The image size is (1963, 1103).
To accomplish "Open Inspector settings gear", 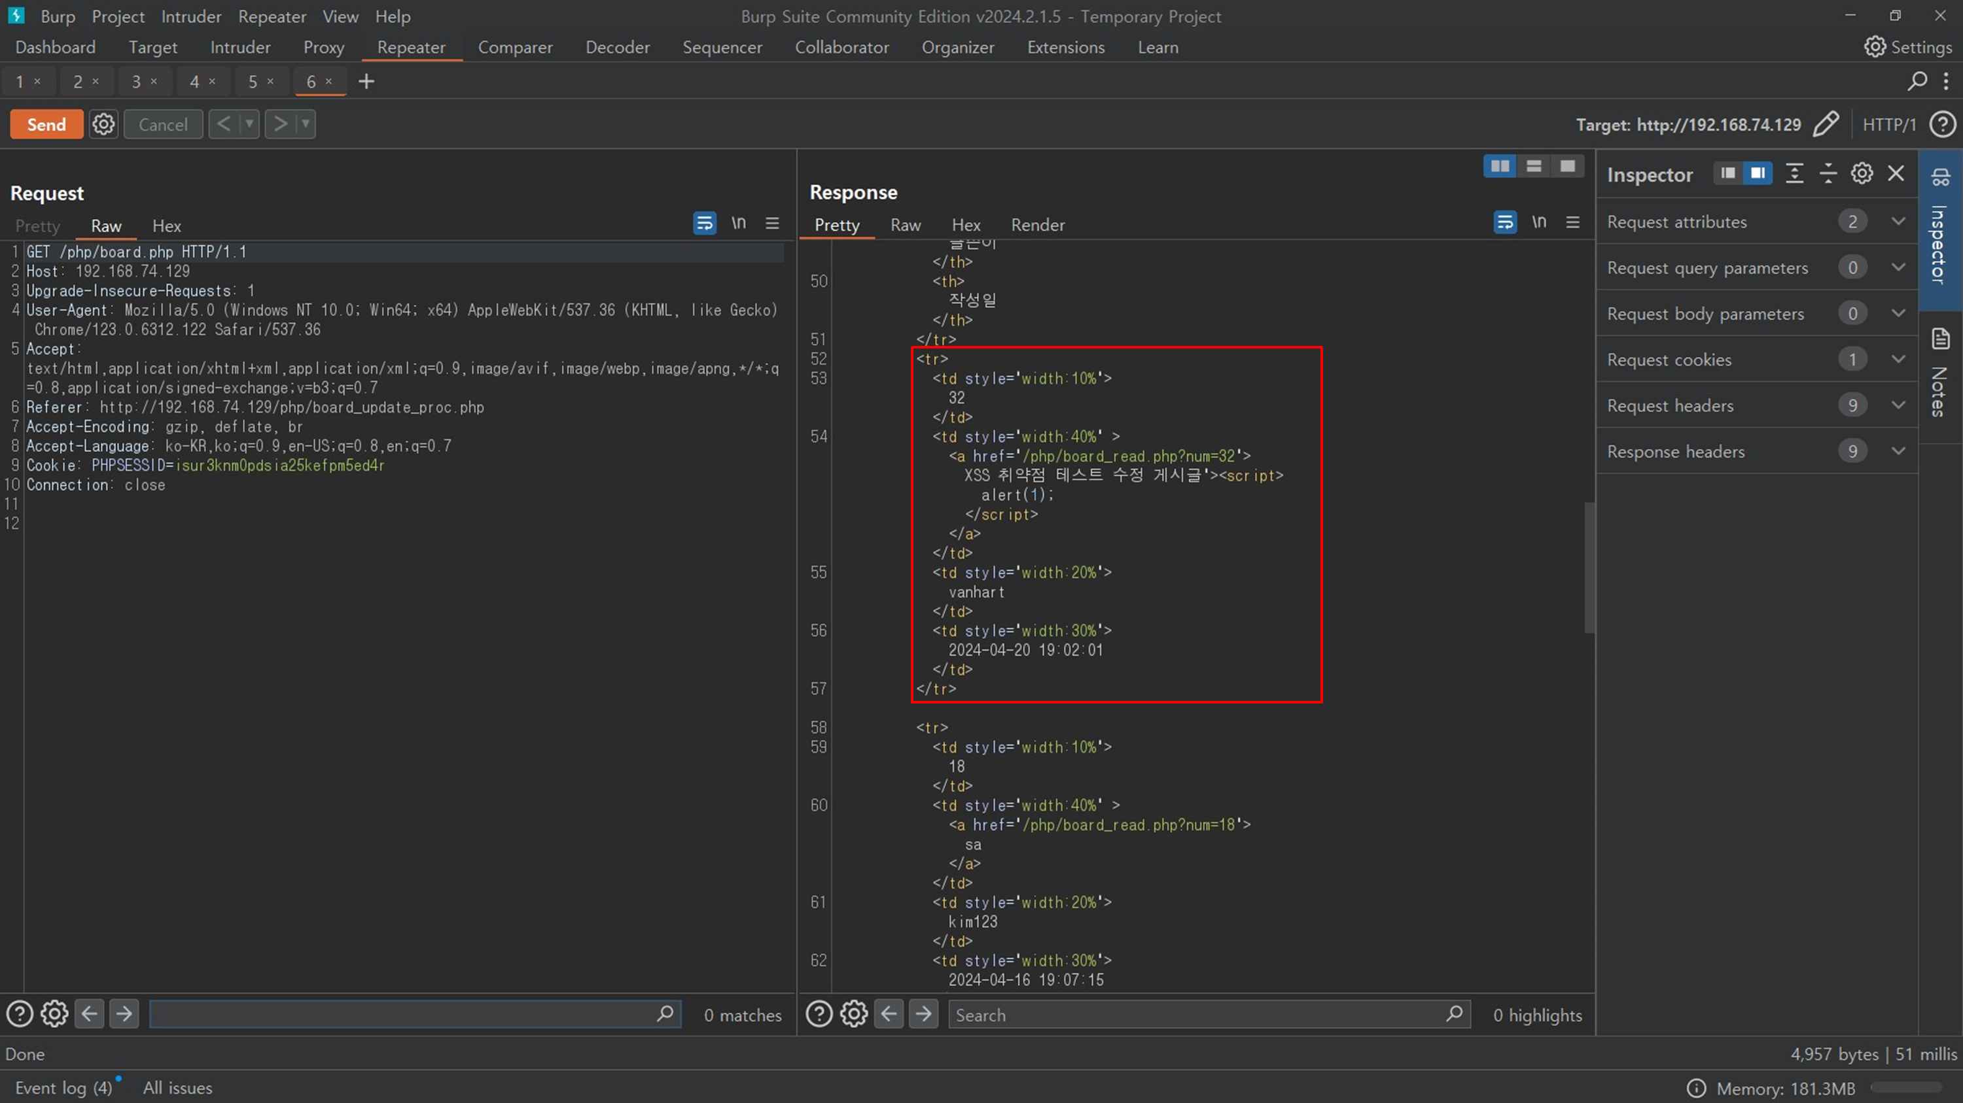I will coord(1862,173).
